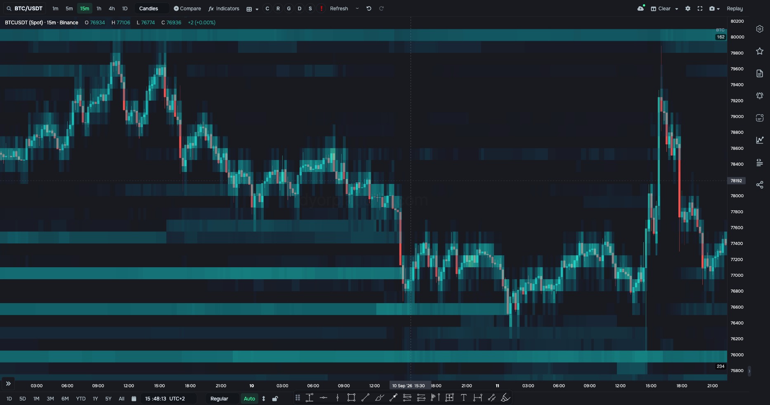Start chart Replay mode
The height and width of the screenshot is (405, 770).
(735, 9)
